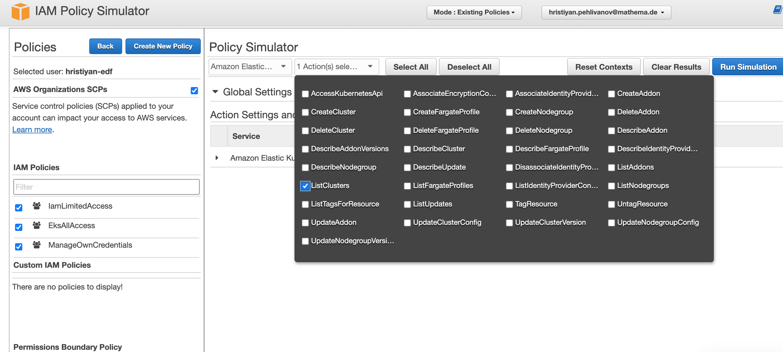The width and height of the screenshot is (783, 352).
Task: Uncheck the ManageOwnCredentials policy
Action: pyautogui.click(x=18, y=247)
